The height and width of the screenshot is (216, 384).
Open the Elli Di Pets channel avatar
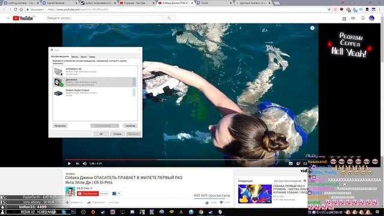[x=70, y=191]
